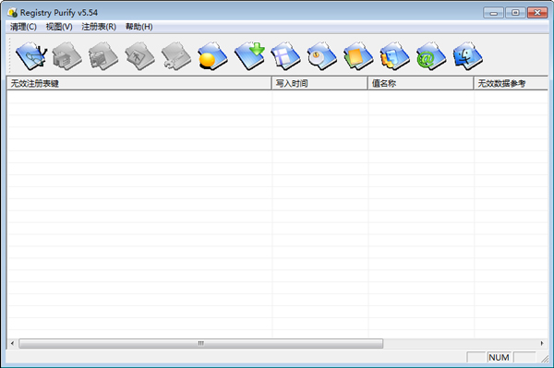Click the horizontal scrollbar right arrow
This screenshot has width=554, height=368.
(542, 343)
